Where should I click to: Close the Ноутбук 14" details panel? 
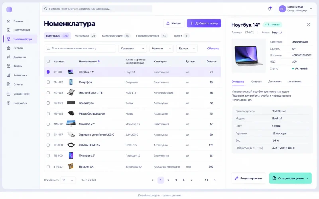[x=309, y=25]
